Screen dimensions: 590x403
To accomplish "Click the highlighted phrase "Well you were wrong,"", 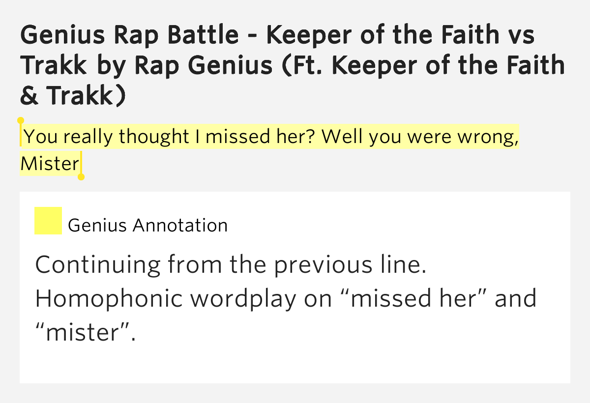I will pos(421,138).
